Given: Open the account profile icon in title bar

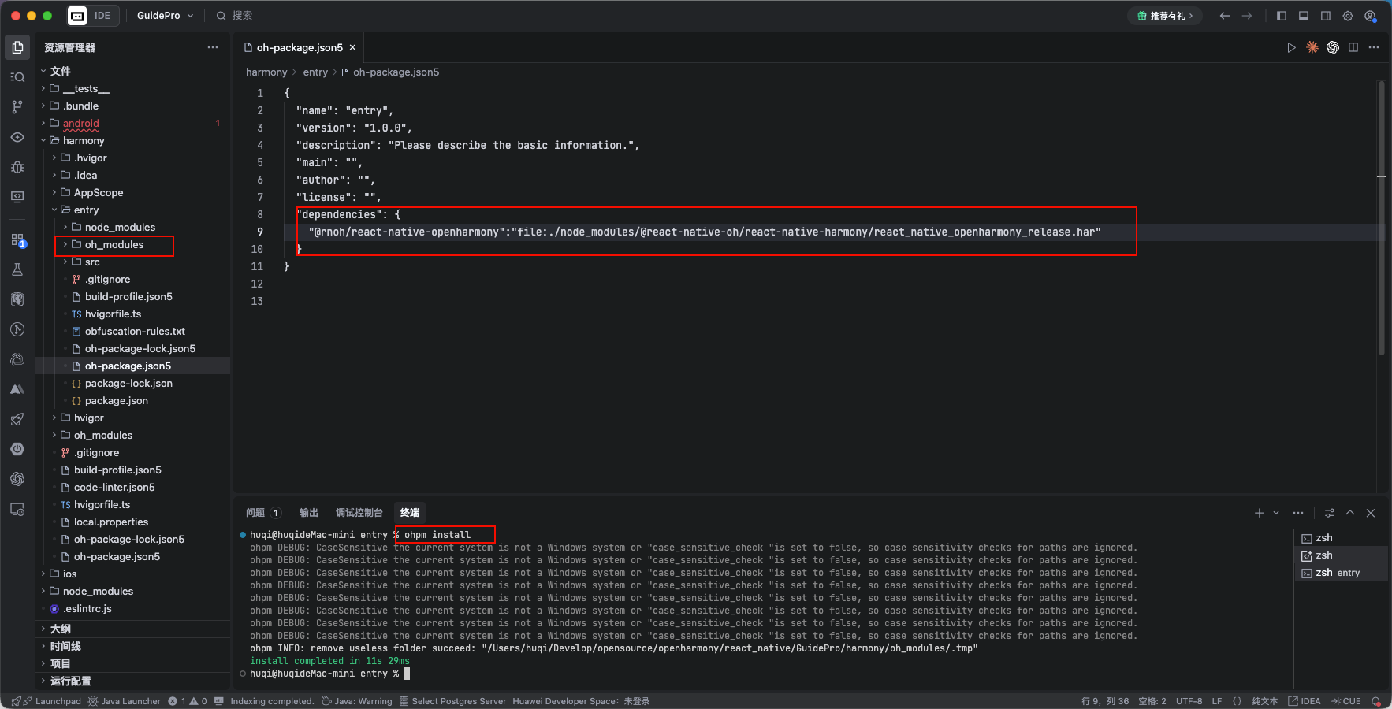Looking at the screenshot, I should click(1371, 16).
